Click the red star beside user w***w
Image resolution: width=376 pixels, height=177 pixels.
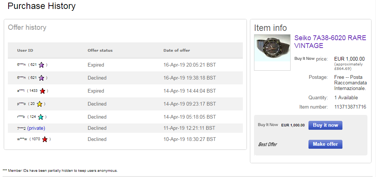coord(45,139)
